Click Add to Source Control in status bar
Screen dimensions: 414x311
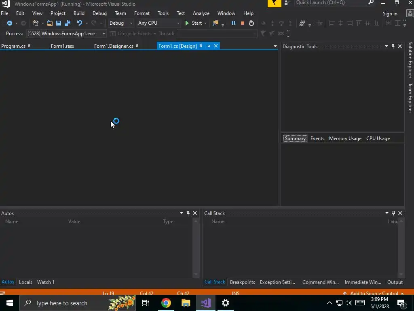click(x=374, y=293)
